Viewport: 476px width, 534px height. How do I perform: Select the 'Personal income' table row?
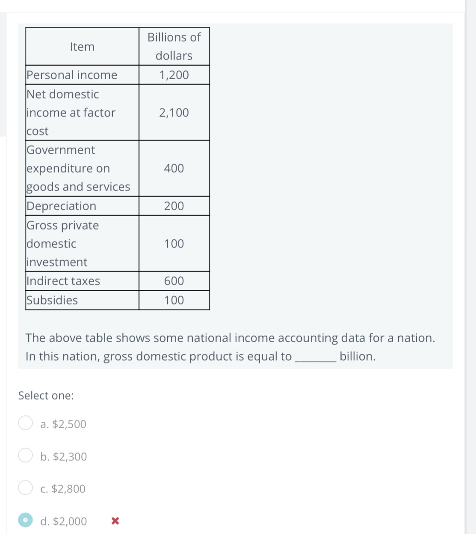71,75
